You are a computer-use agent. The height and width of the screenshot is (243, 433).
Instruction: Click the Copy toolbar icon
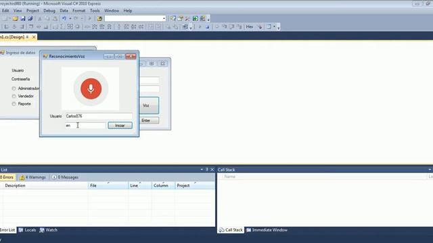point(47,19)
